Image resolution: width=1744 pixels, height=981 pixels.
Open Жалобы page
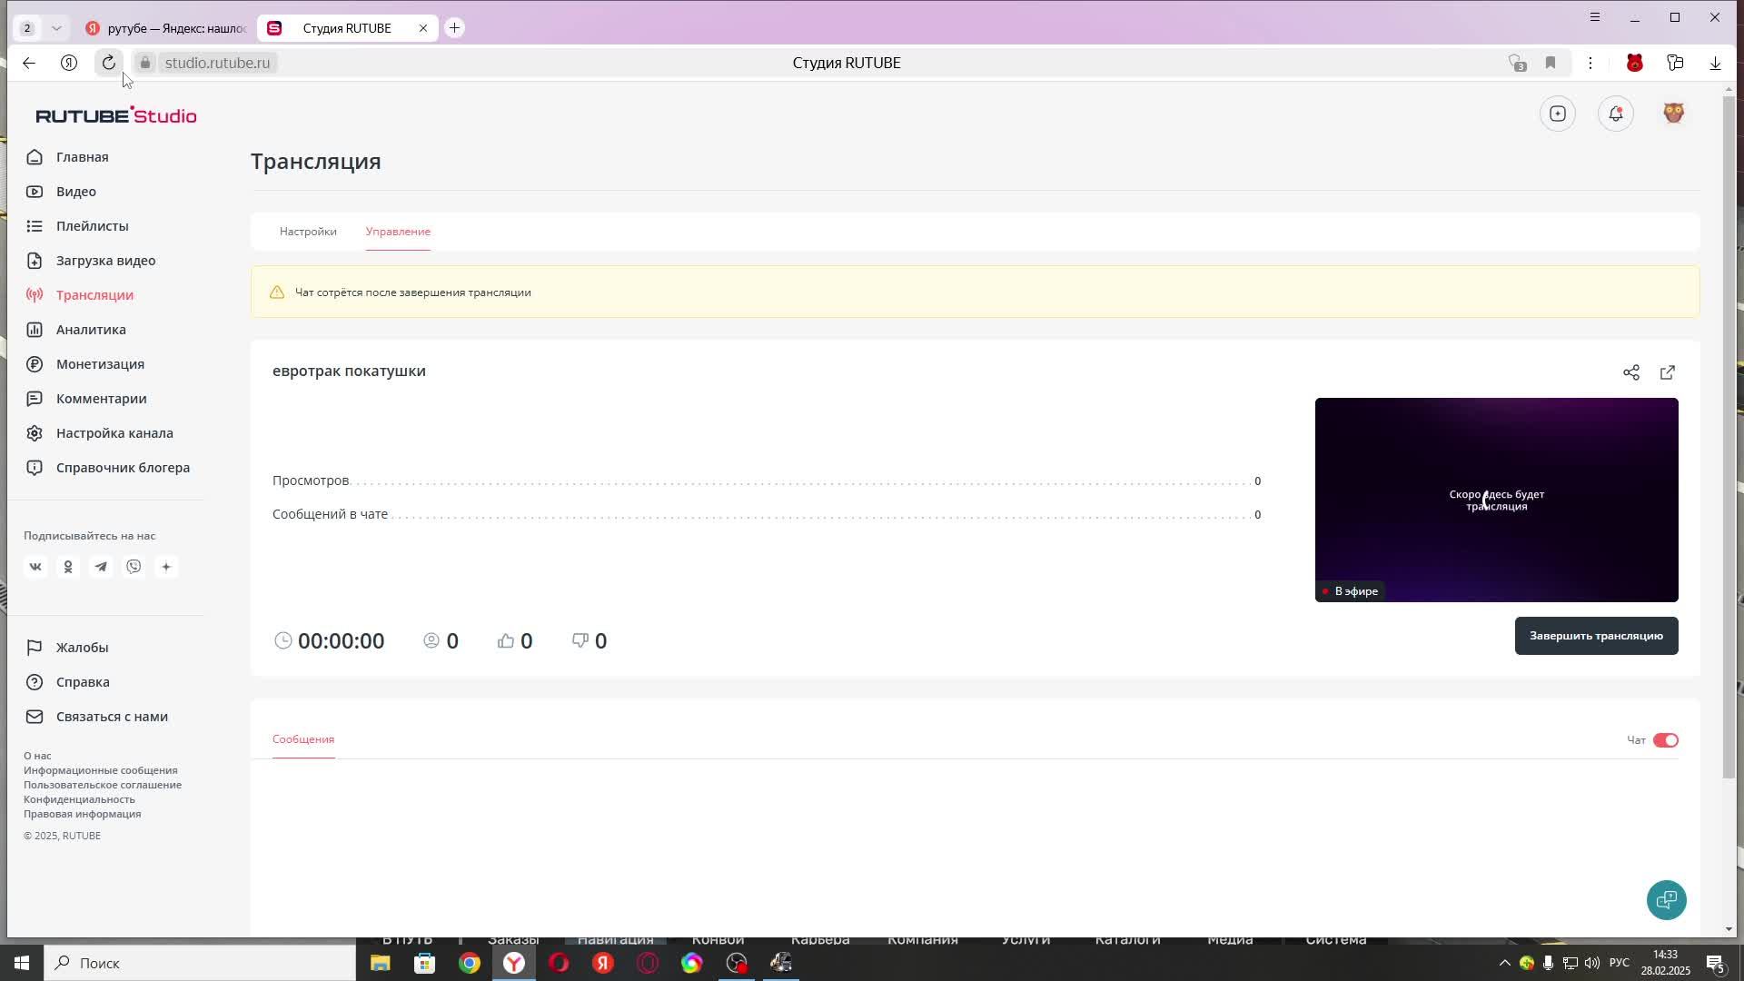[82, 648]
